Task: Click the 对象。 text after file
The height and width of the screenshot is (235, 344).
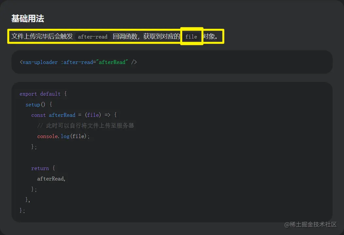Action: pyautogui.click(x=210, y=36)
